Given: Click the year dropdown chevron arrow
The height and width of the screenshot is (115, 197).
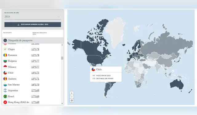Looking at the screenshot, I should pos(59,17).
